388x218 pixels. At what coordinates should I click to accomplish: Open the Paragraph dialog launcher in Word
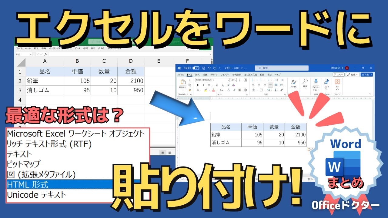[x=285, y=95]
